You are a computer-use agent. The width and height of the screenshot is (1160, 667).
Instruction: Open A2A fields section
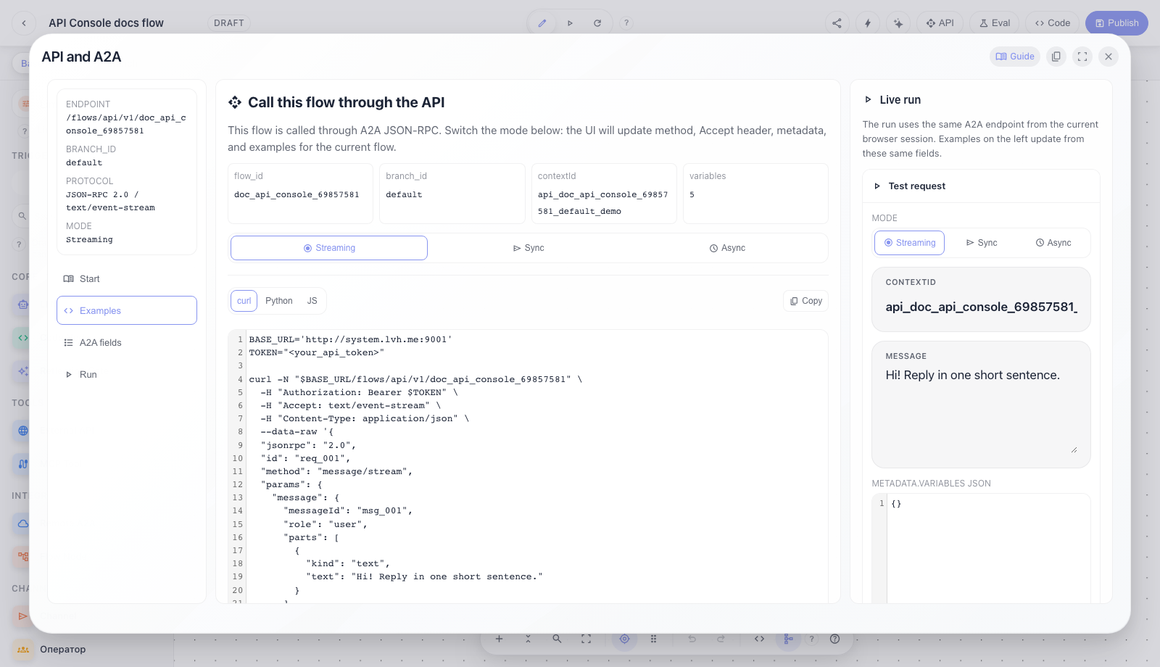pyautogui.click(x=127, y=343)
